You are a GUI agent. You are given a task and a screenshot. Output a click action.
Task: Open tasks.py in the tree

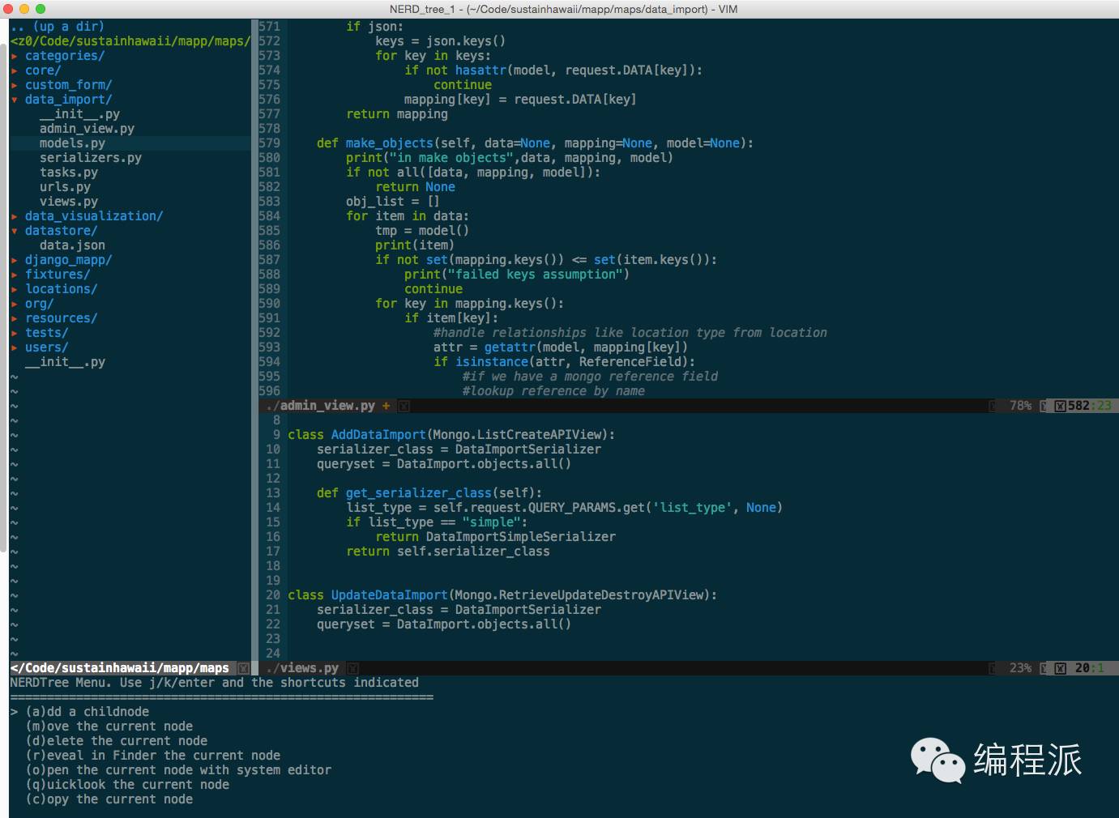point(69,173)
